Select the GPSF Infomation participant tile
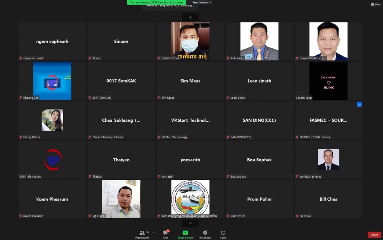383x240 pixels. tap(52, 160)
